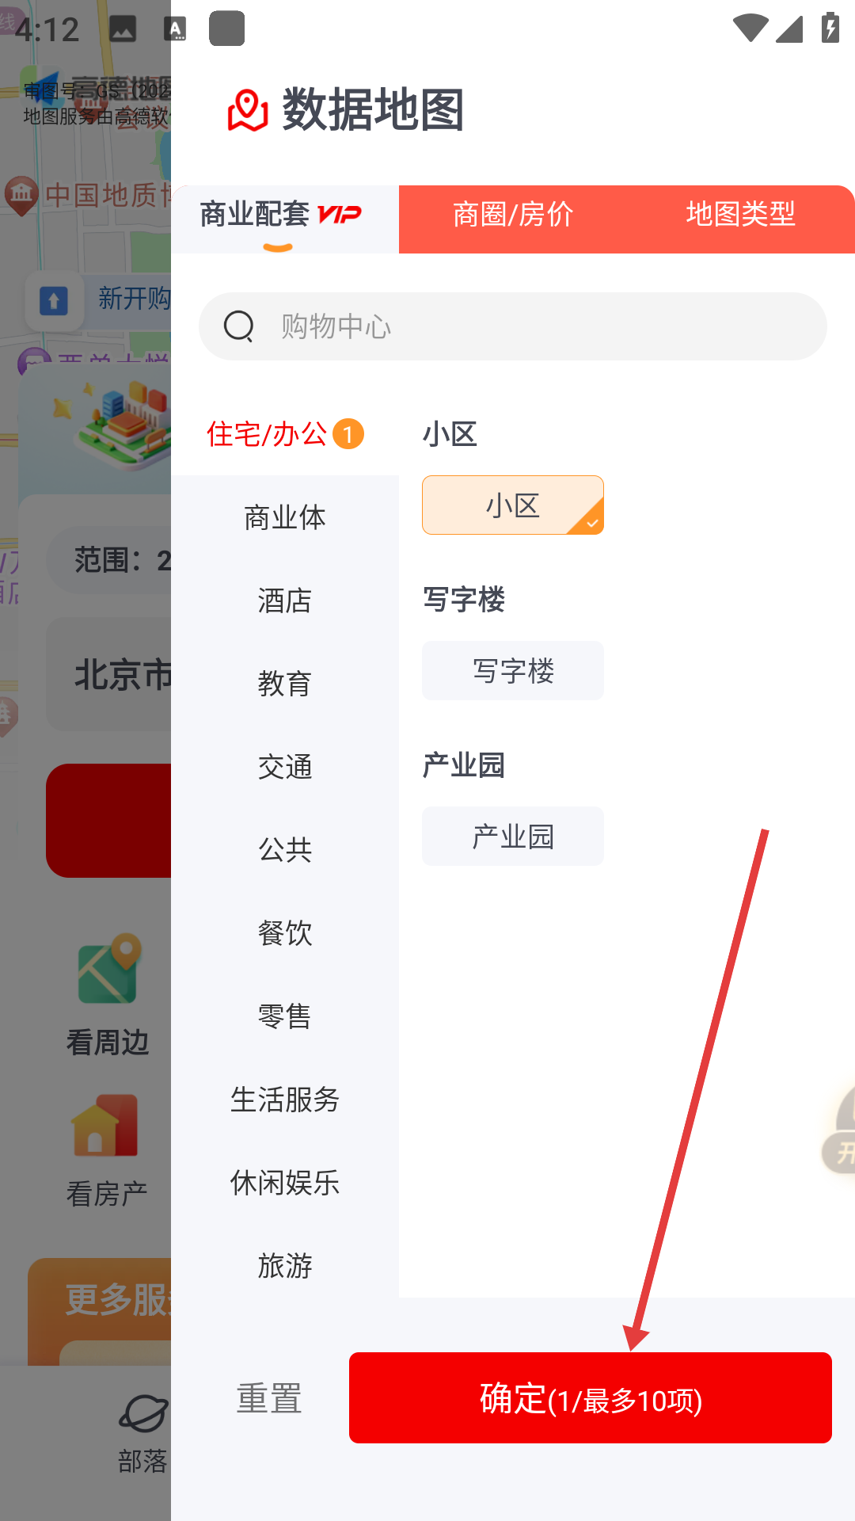Image resolution: width=855 pixels, height=1521 pixels.
Task: Select the 写字楼 option chip
Action: point(513,671)
